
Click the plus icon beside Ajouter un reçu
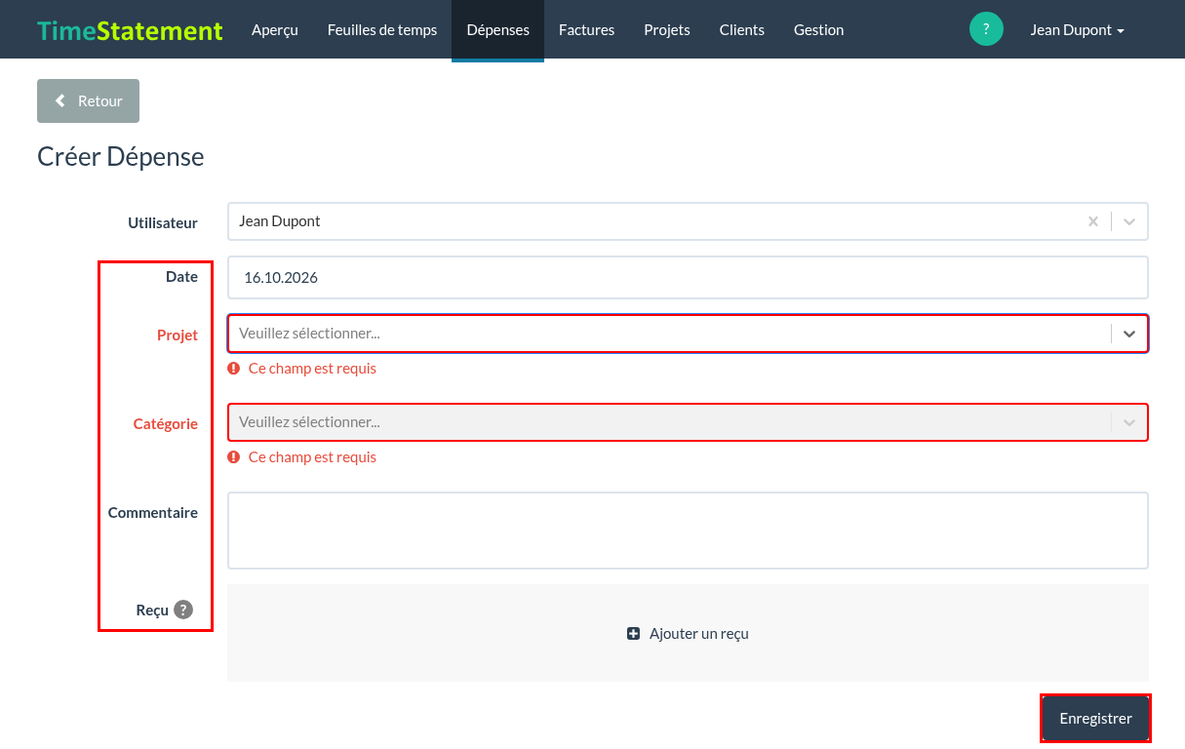tap(633, 634)
